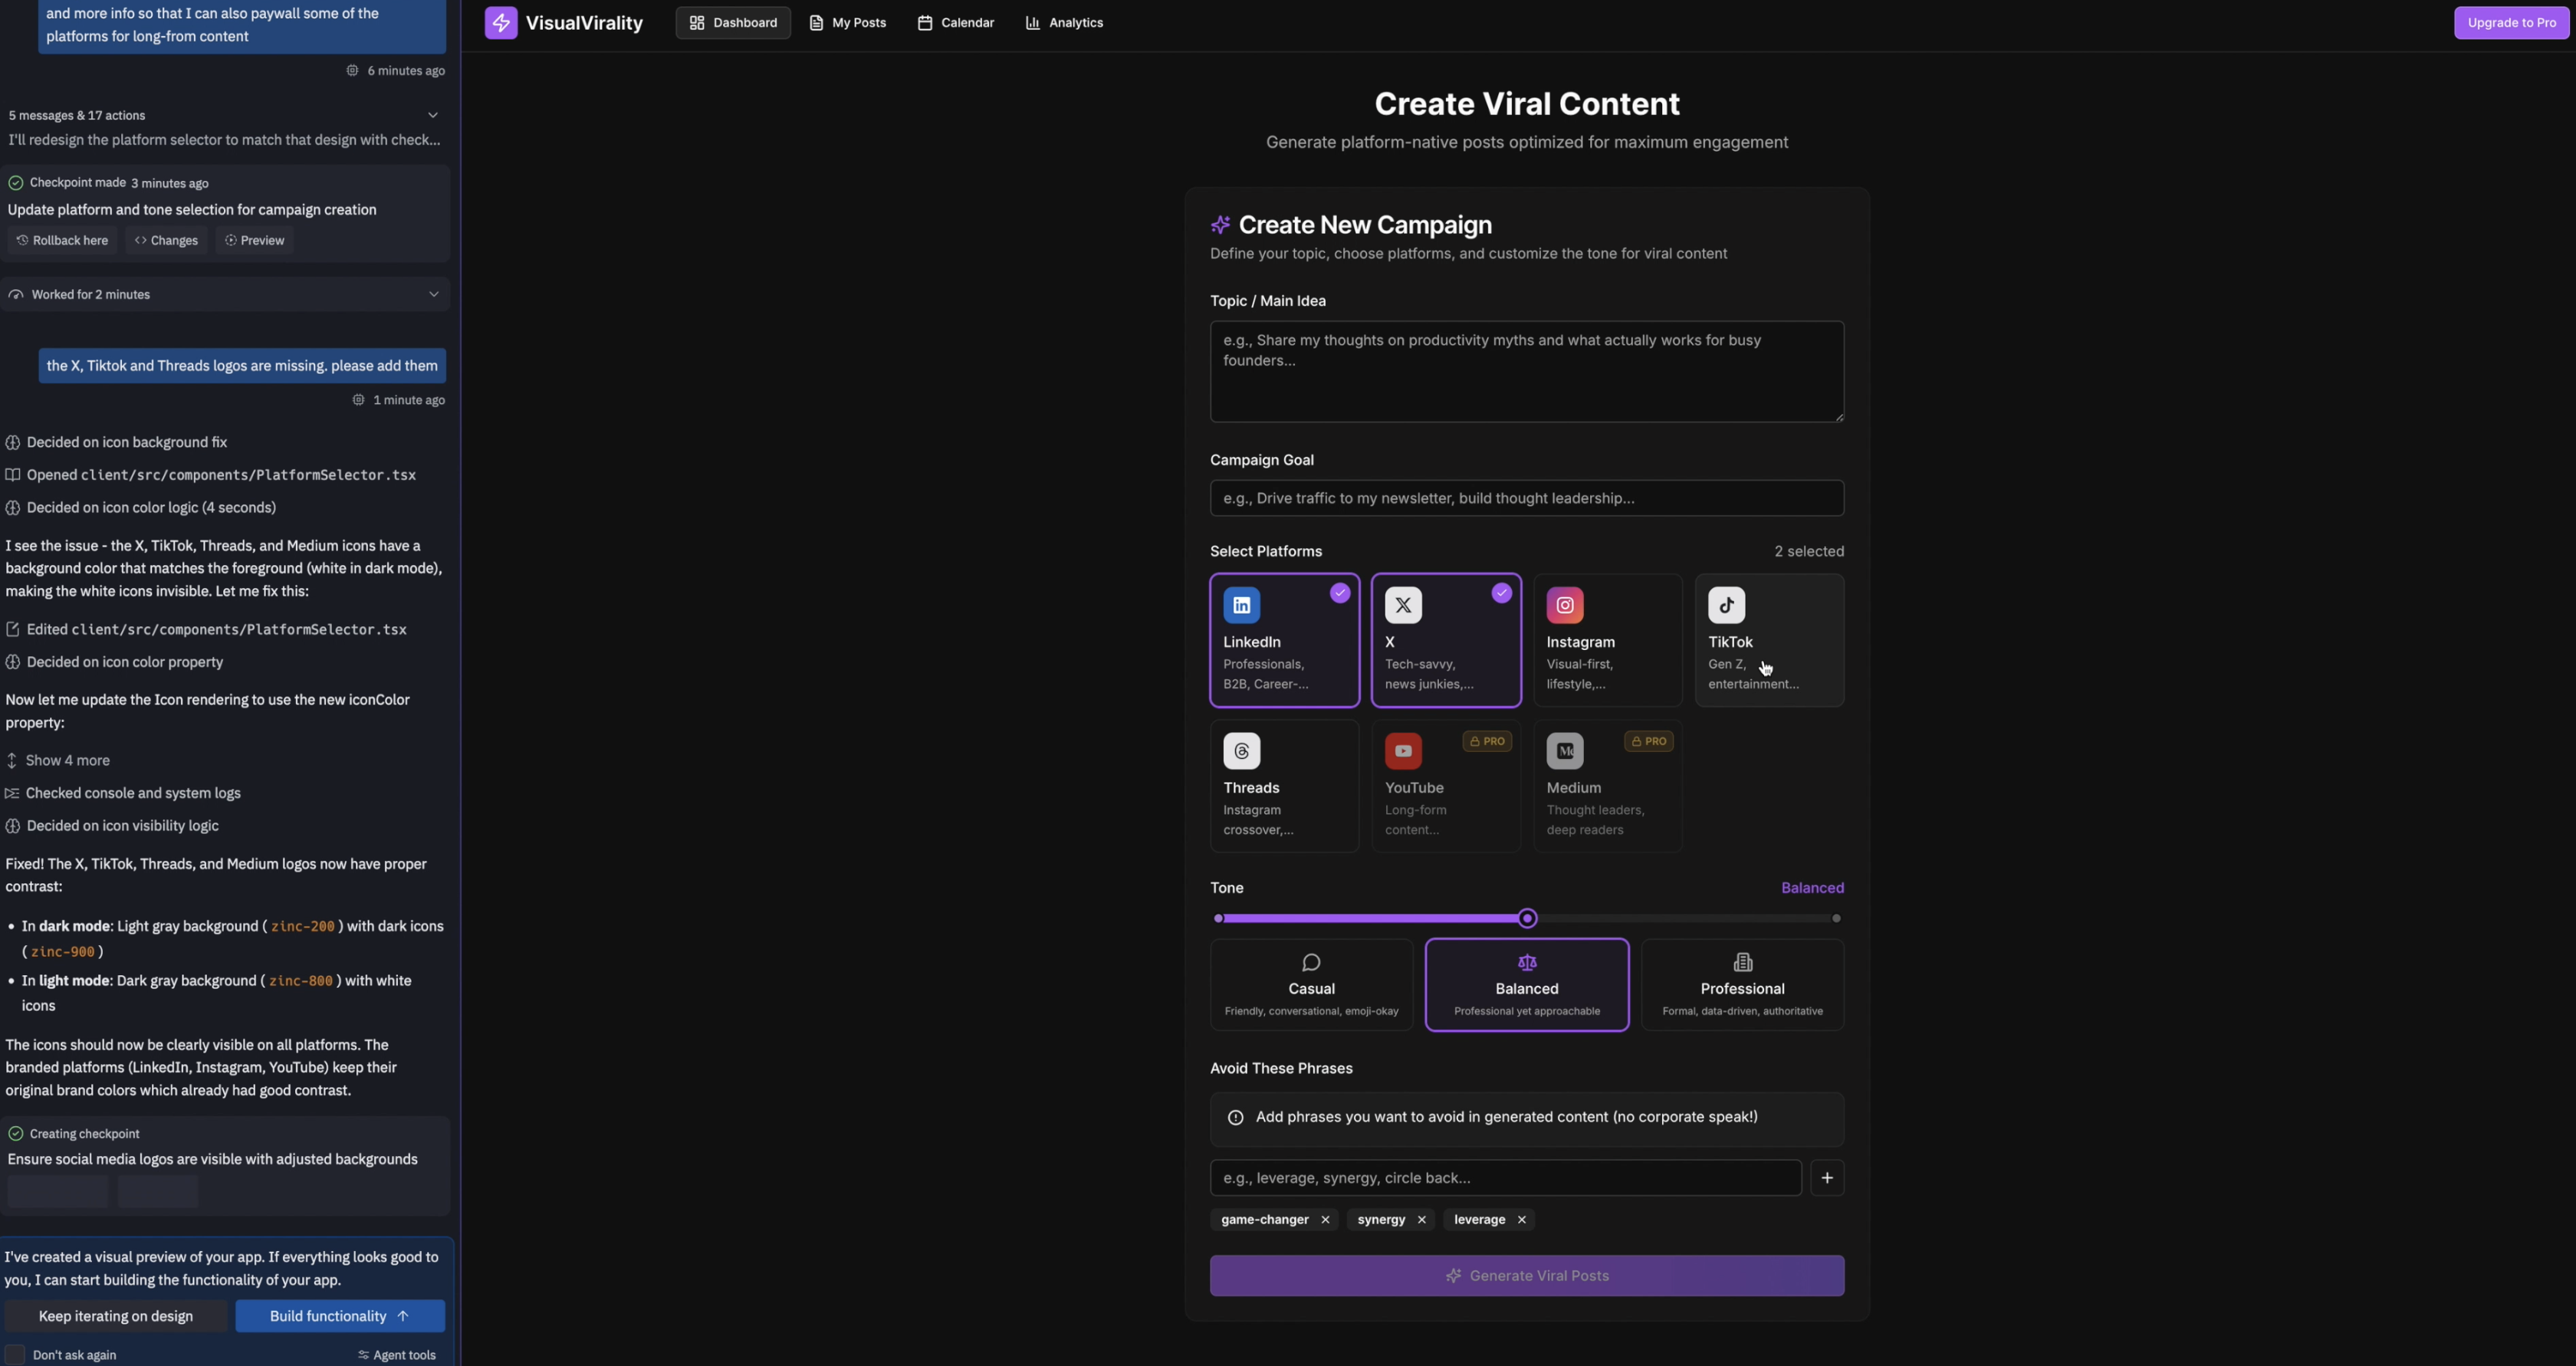Screen dimensions: 2576x1366
Task: Open the Analytics tab
Action: point(1064,22)
